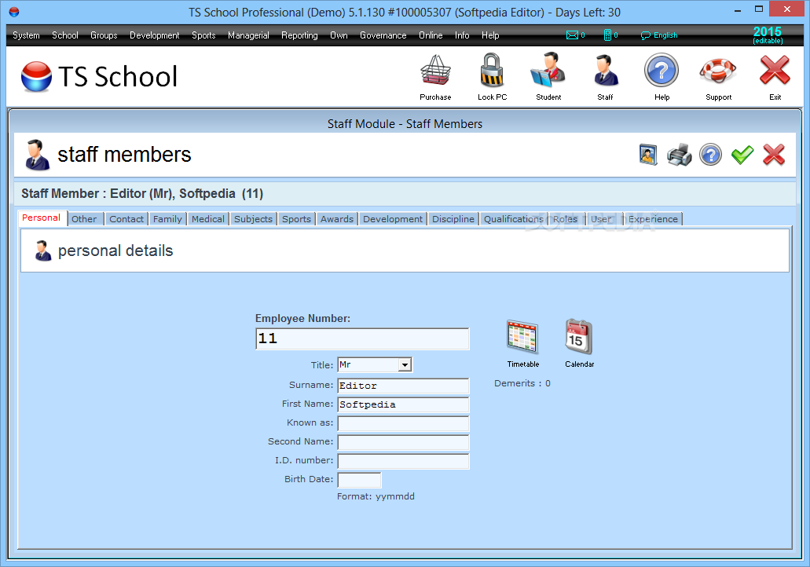Open the System menu

click(26, 35)
